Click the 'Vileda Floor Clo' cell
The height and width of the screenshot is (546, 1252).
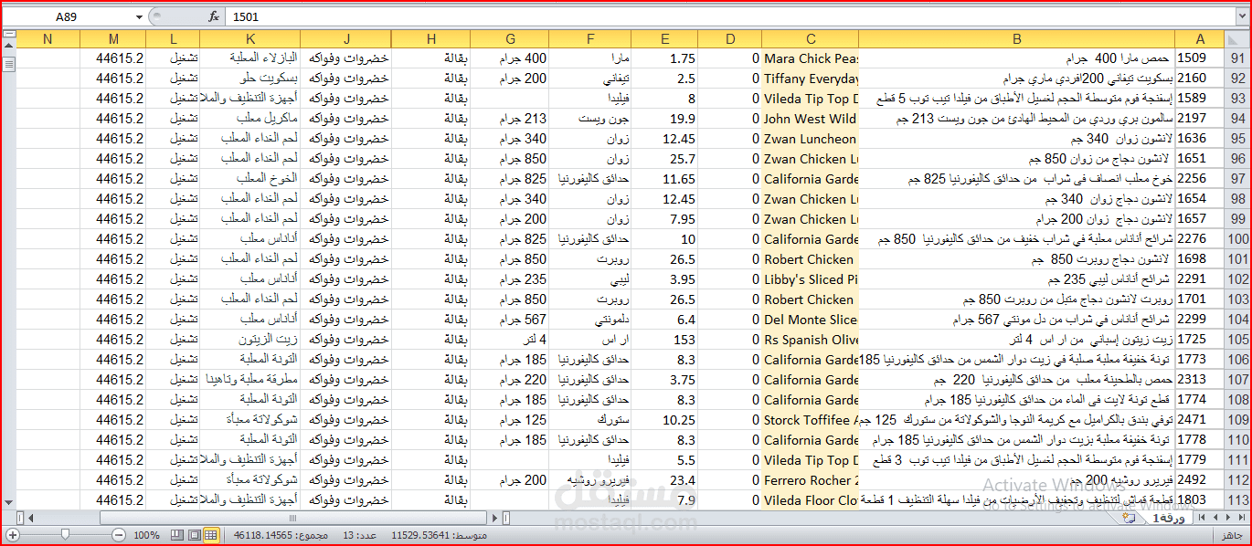[x=810, y=500]
